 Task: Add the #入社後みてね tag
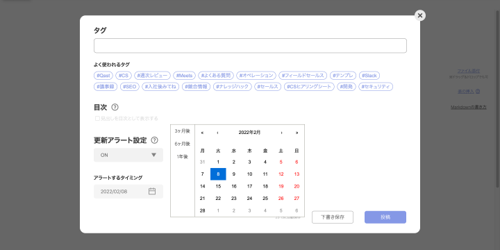(160, 86)
